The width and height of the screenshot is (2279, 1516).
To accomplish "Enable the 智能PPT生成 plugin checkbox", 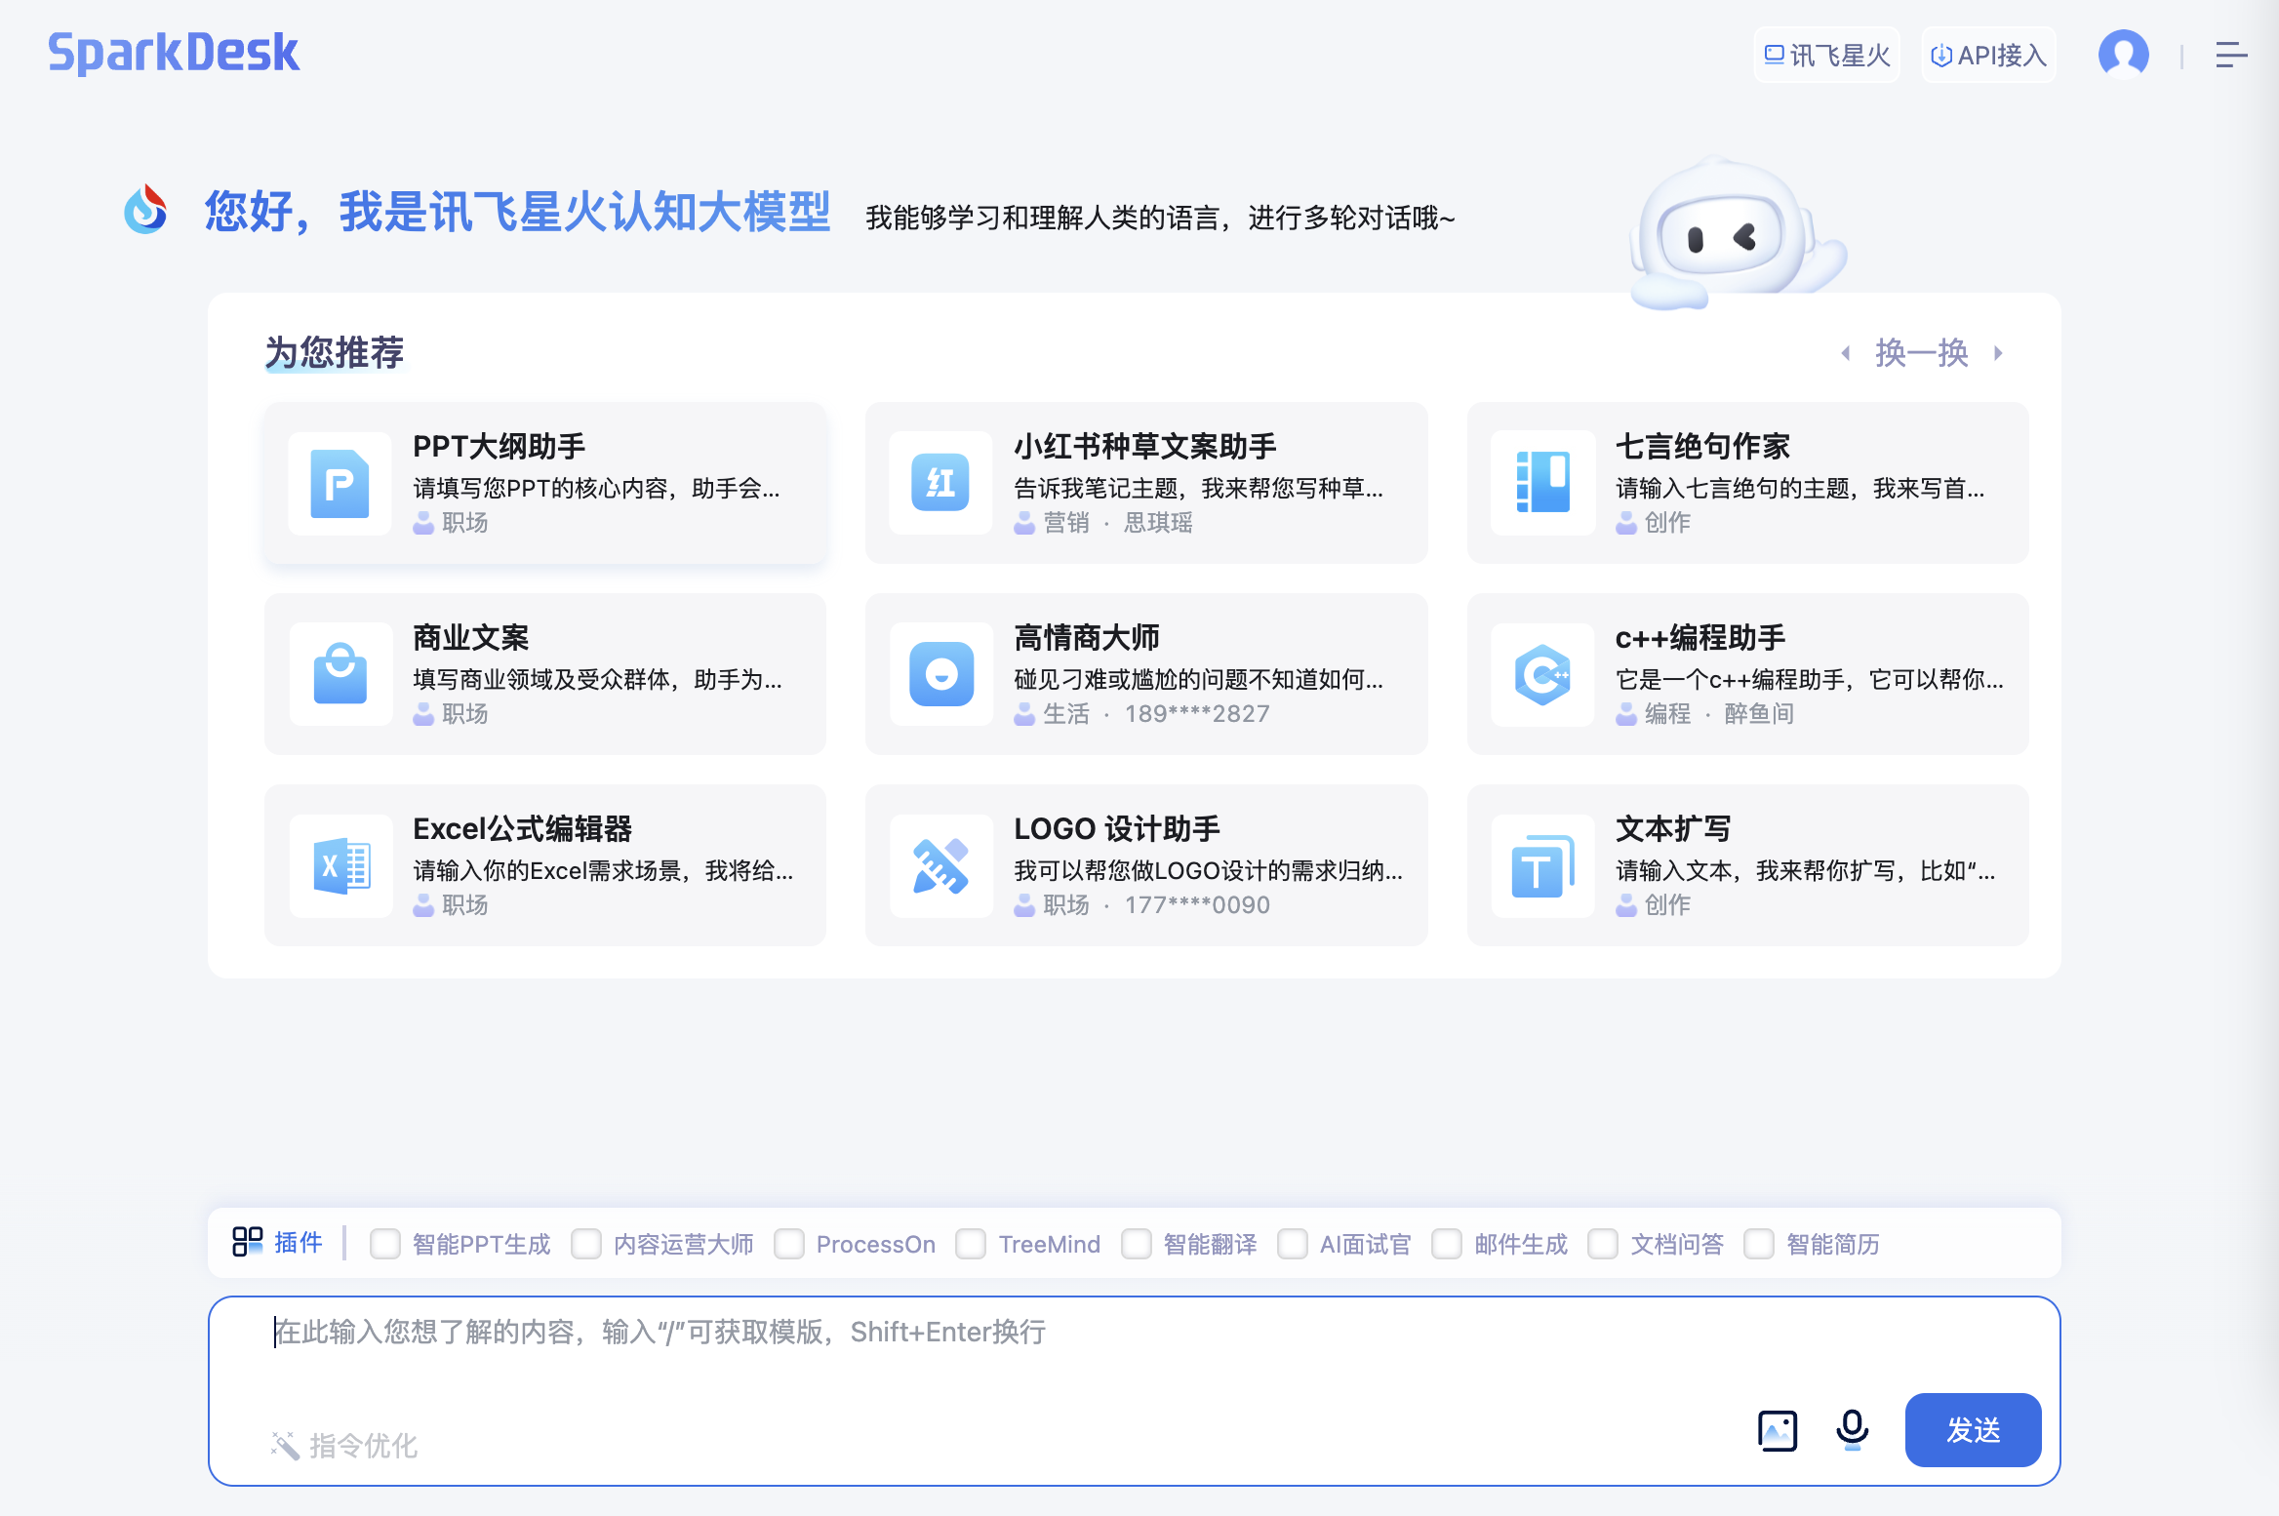I will 385,1244.
